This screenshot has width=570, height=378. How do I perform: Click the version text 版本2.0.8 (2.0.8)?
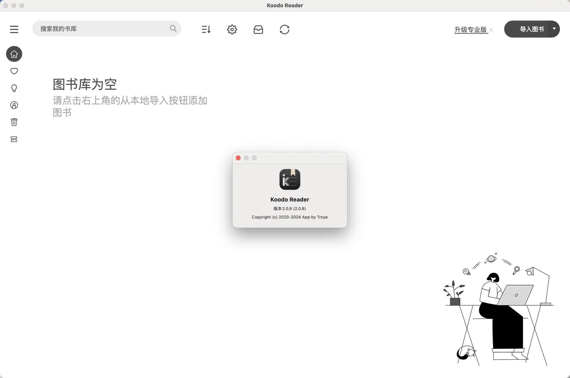(x=290, y=208)
